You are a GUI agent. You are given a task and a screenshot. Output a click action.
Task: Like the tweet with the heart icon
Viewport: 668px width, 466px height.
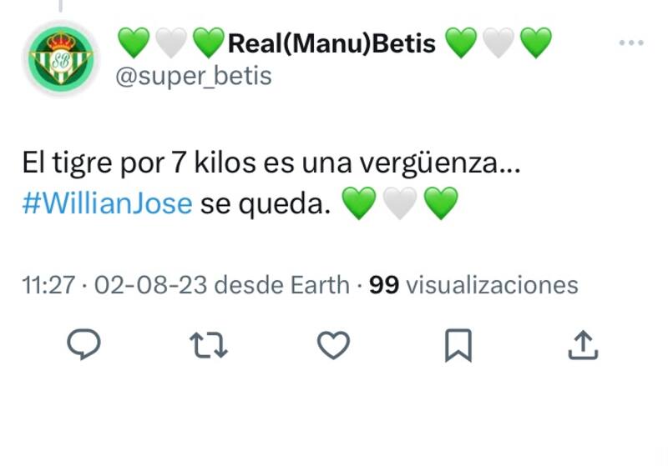tap(334, 344)
